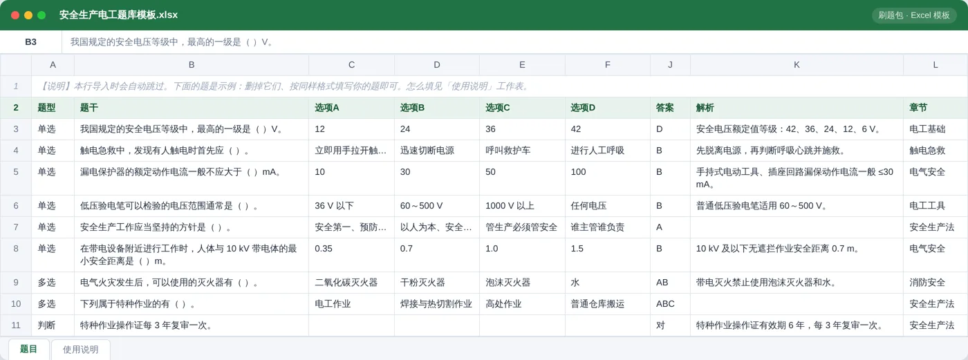Image resolution: width=968 pixels, height=360 pixels.
Task: Click option cell 焊接与热切割作业
Action: (x=437, y=304)
